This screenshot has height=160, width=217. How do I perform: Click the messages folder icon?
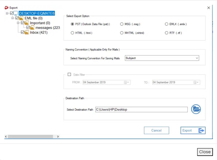pyautogui.click(x=32, y=28)
